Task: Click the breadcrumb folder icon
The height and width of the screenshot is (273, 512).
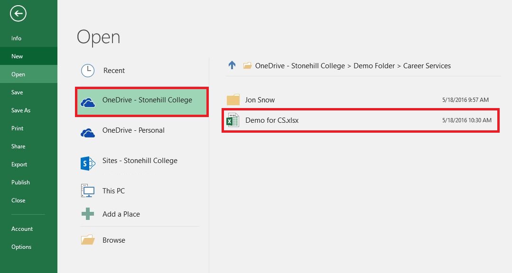Action: (248, 65)
